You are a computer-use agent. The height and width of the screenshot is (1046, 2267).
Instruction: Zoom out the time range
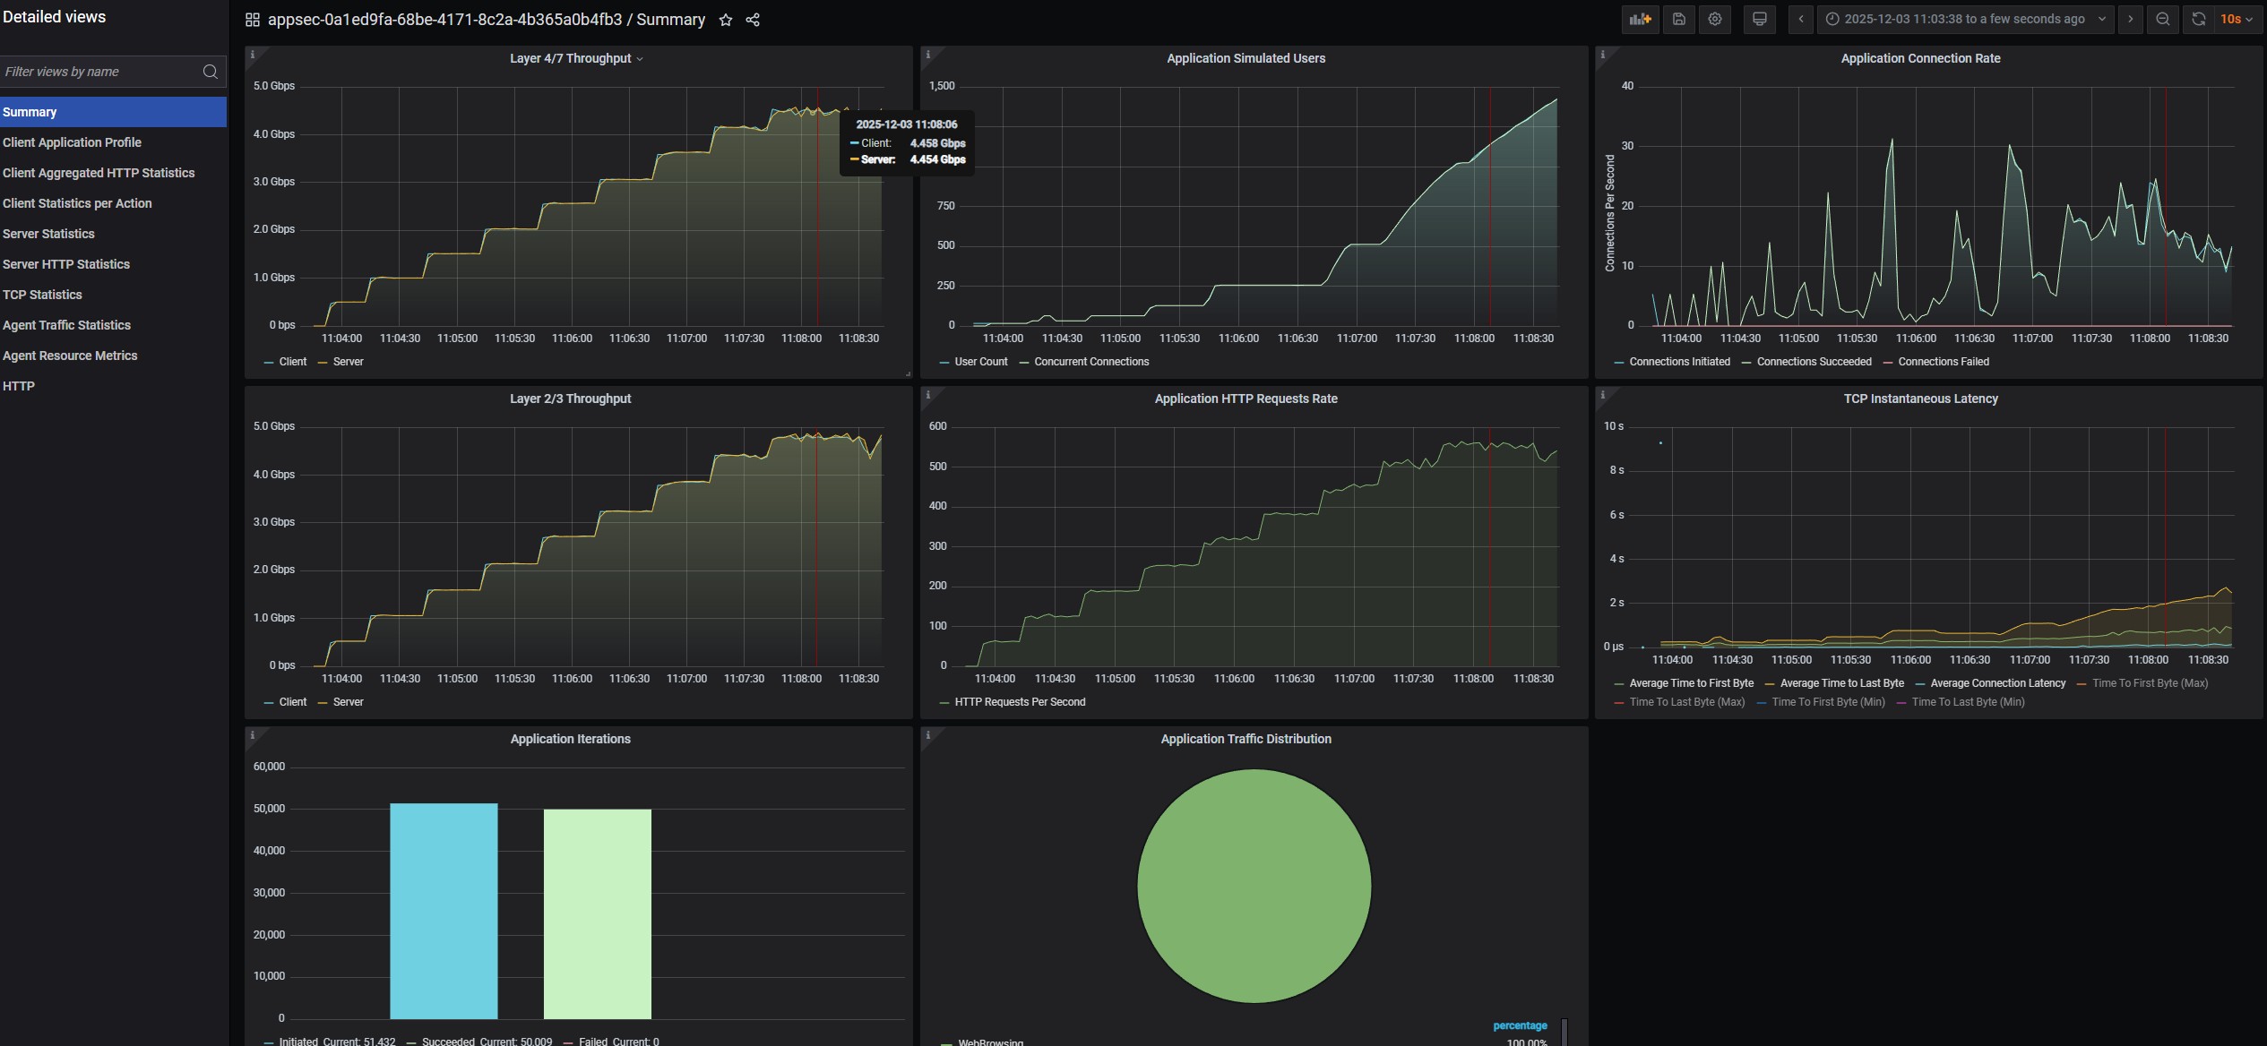point(2162,19)
